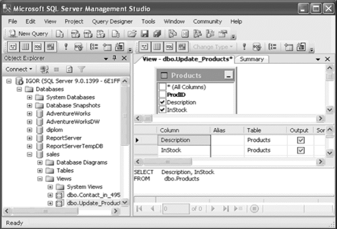
Task: Expand the AdventureWorks database node
Action: click(29, 113)
